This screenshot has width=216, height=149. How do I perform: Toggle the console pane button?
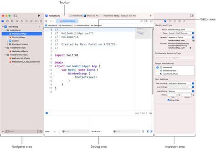[151, 131]
